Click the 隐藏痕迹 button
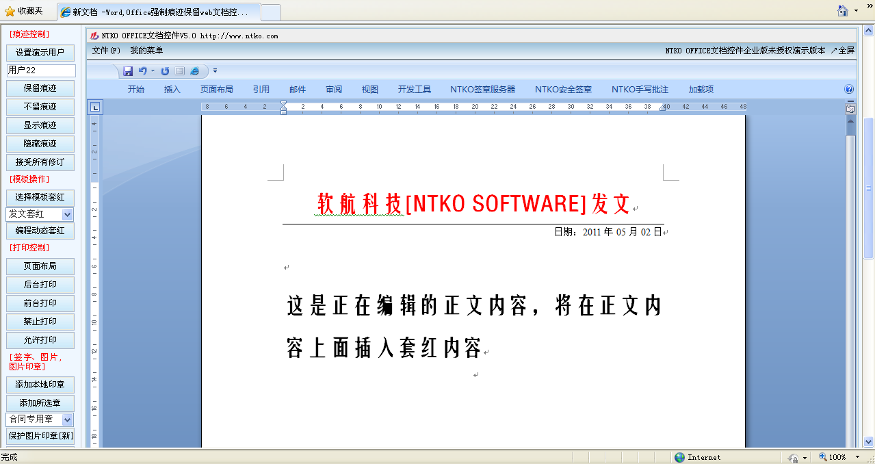 click(x=40, y=144)
